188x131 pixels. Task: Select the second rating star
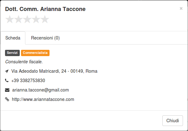(18, 19)
